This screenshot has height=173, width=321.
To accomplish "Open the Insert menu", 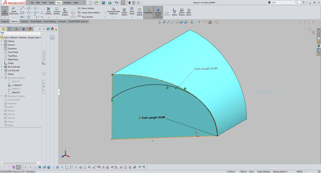I will (x=52, y=3).
